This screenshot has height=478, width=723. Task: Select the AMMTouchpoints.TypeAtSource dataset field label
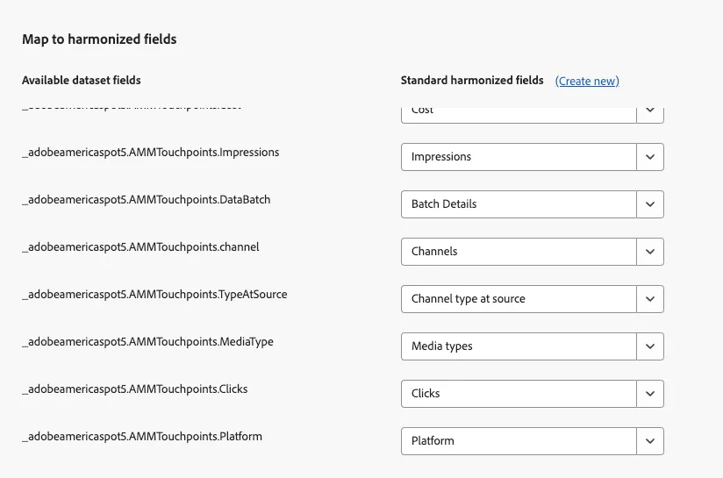pyautogui.click(x=154, y=295)
